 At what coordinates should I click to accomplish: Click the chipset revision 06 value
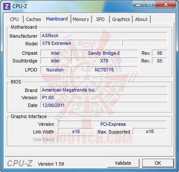click(x=160, y=53)
